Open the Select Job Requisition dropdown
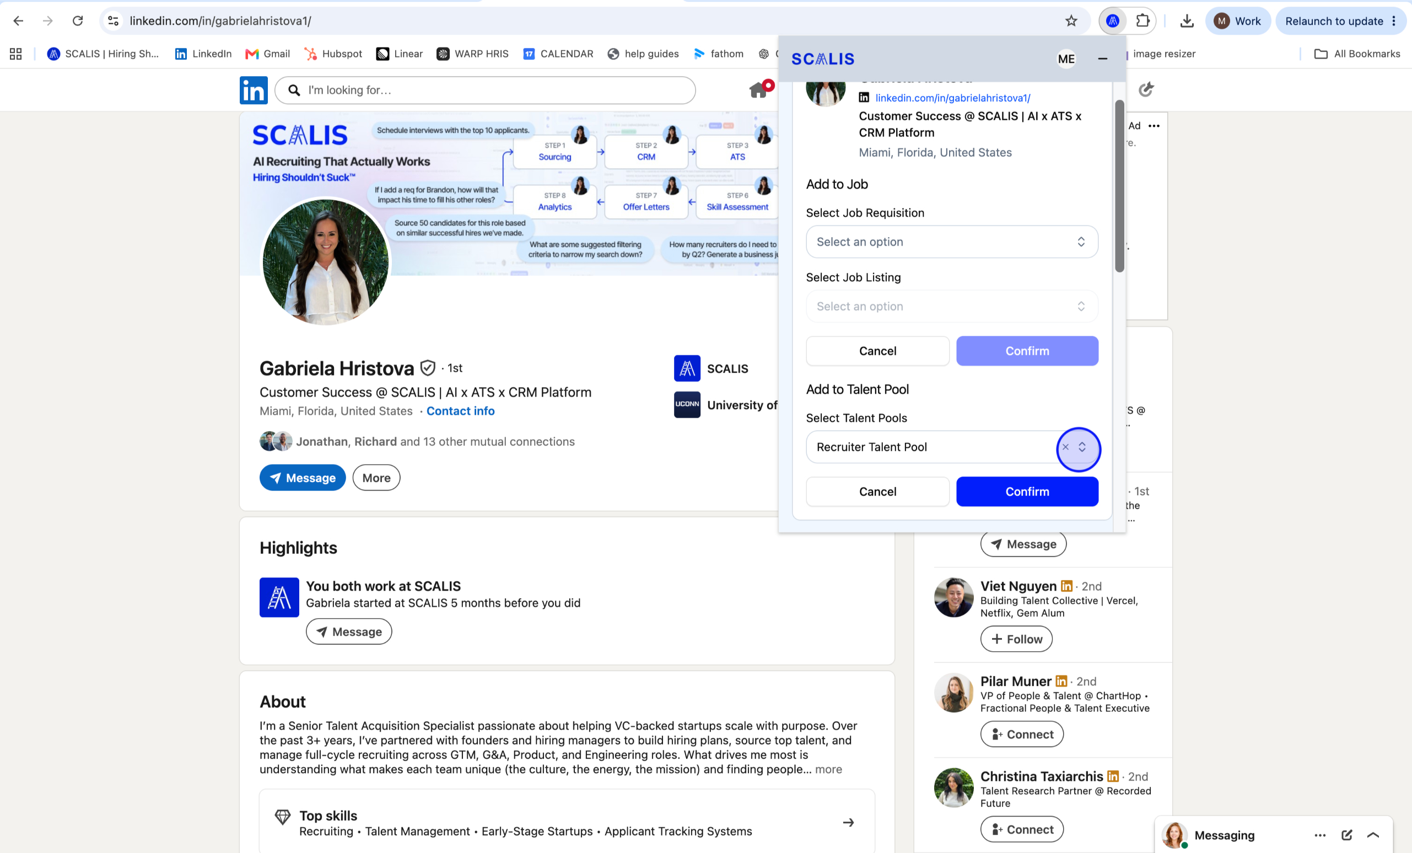Screen dimensions: 1412x853 [x=952, y=242]
